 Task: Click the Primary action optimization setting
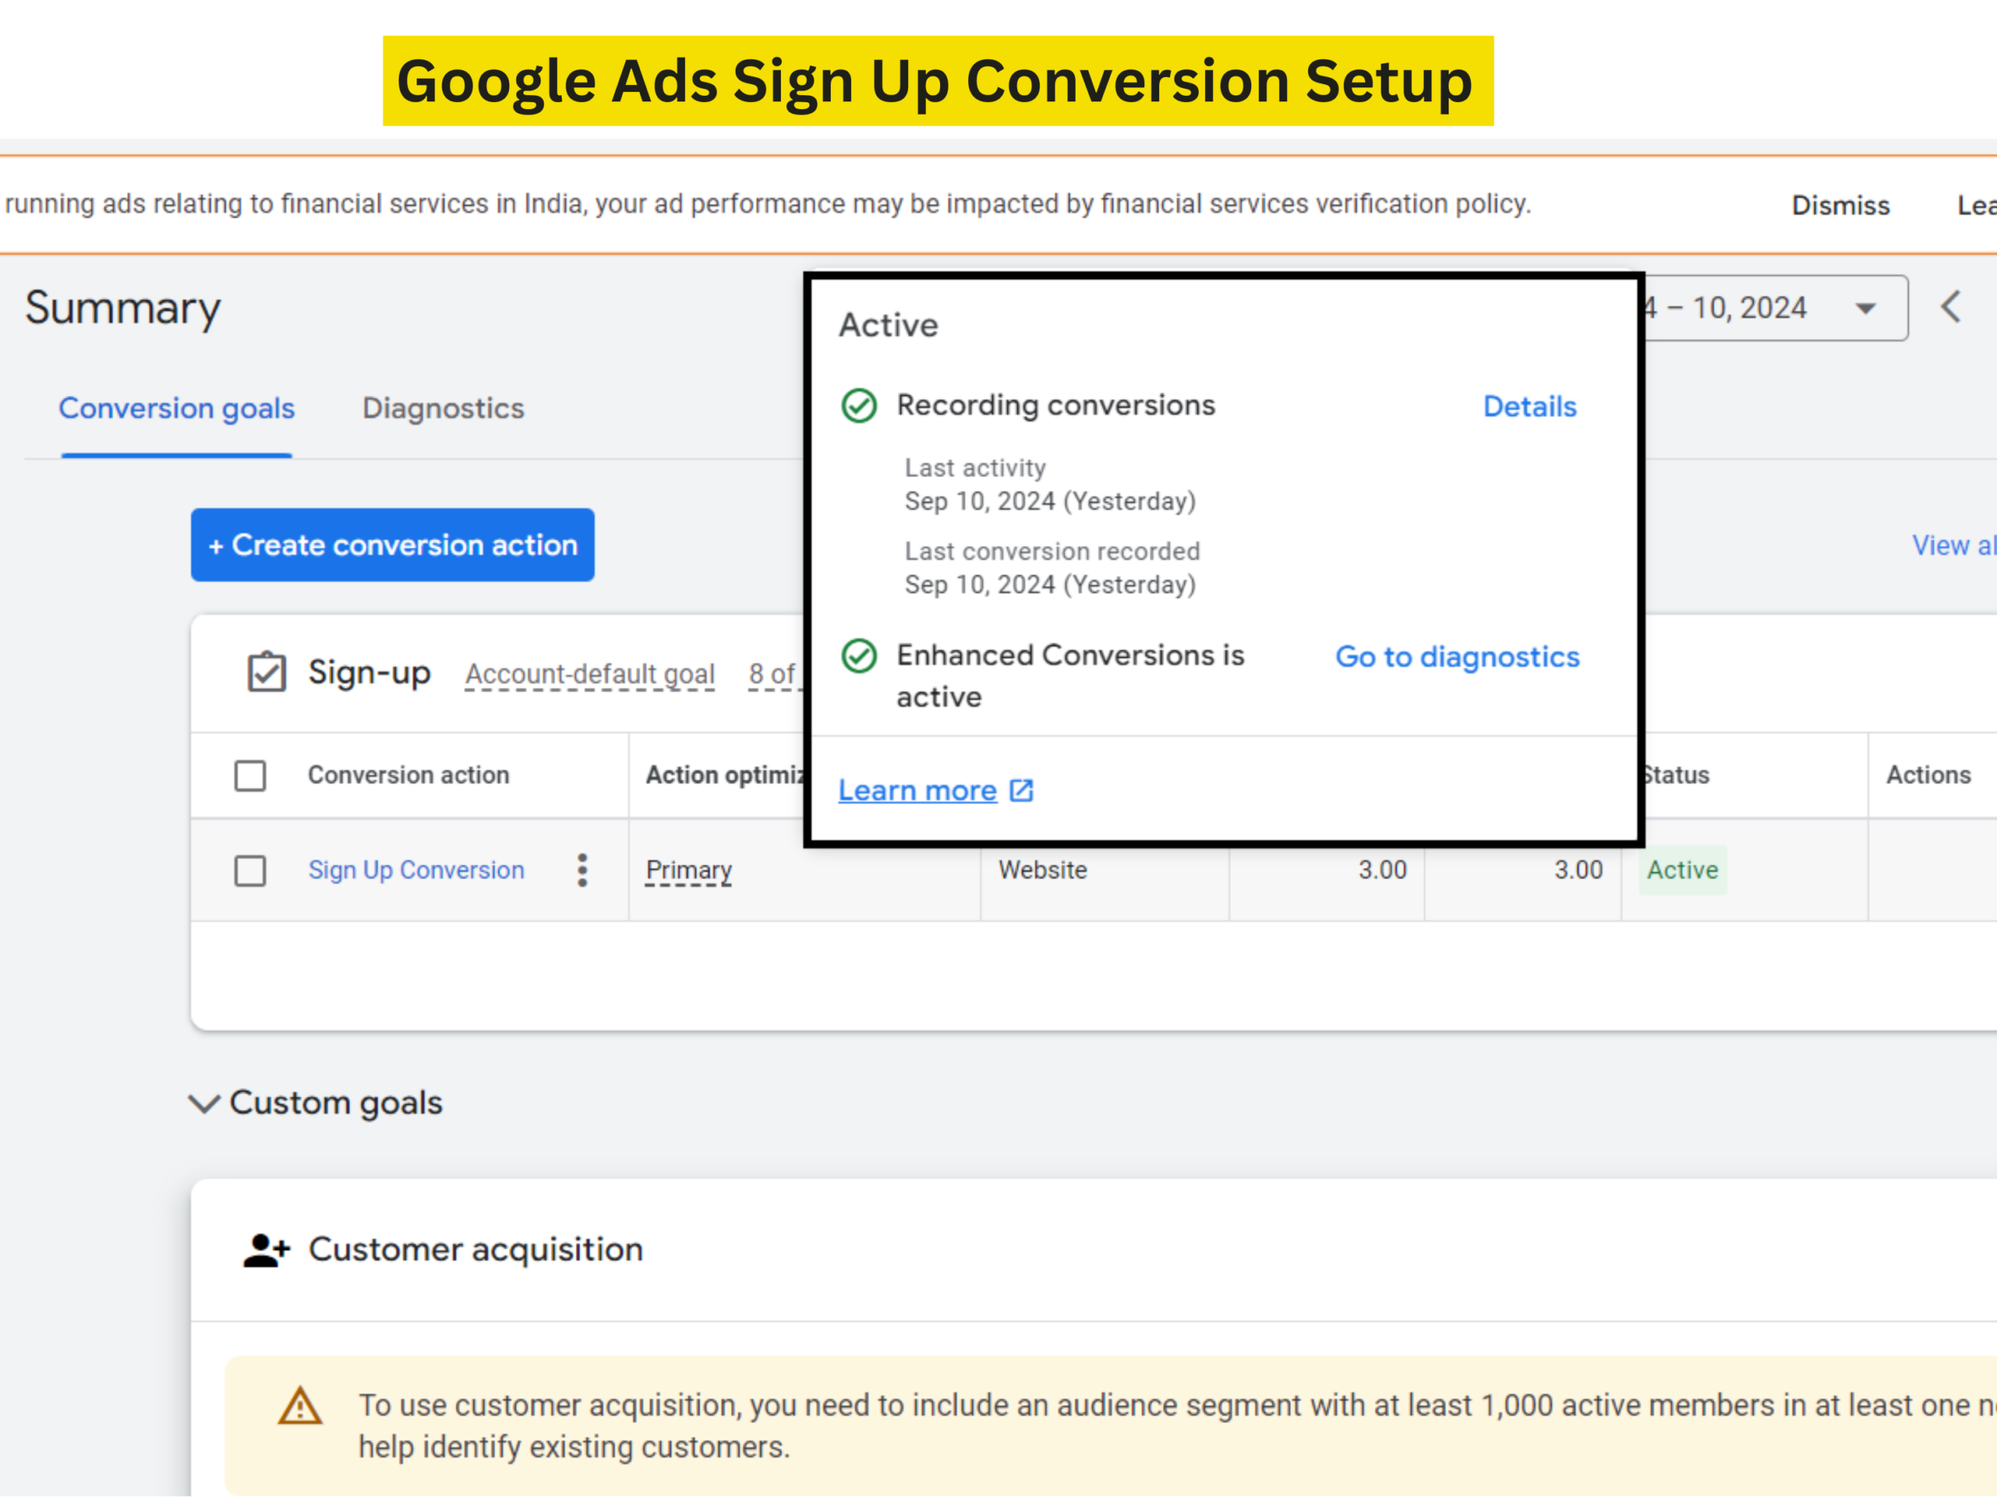(688, 870)
